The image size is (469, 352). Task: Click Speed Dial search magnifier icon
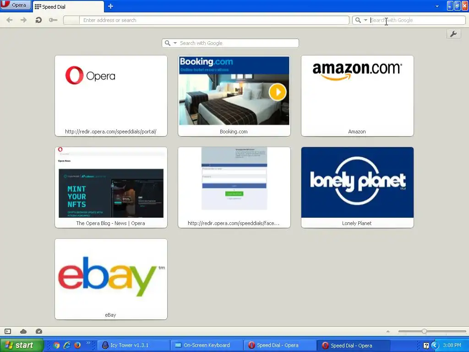pos(168,43)
